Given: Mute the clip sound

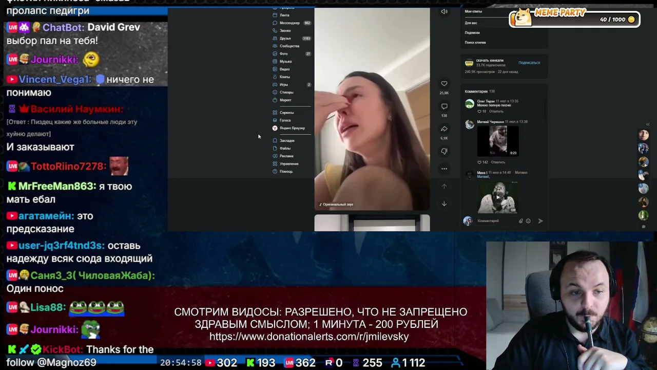Looking at the screenshot, I should pyautogui.click(x=444, y=11).
